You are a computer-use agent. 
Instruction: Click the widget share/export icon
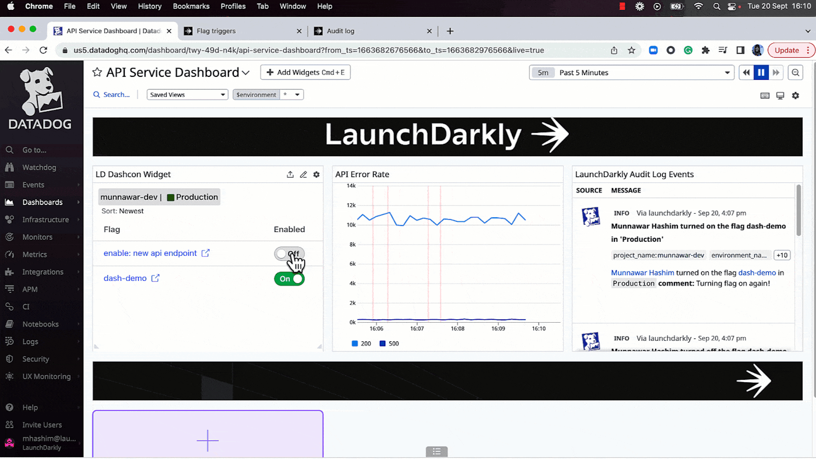pyautogui.click(x=290, y=174)
